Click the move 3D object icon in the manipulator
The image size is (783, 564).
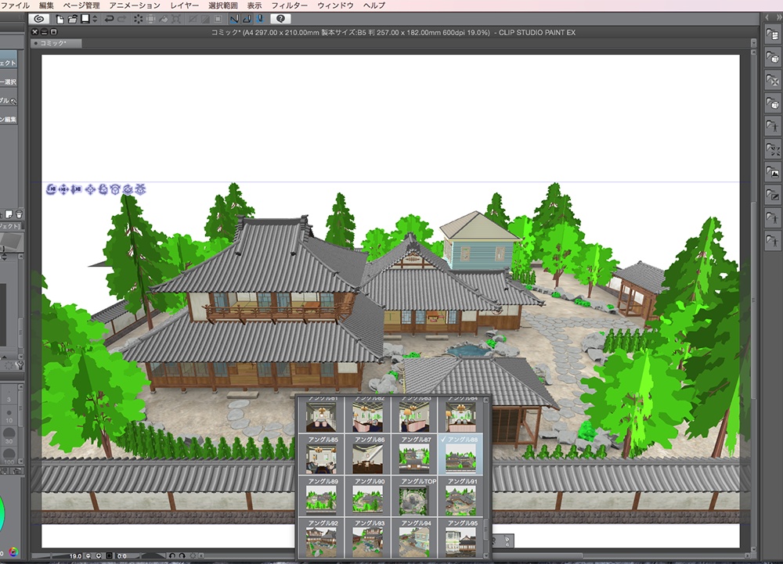[x=90, y=189]
